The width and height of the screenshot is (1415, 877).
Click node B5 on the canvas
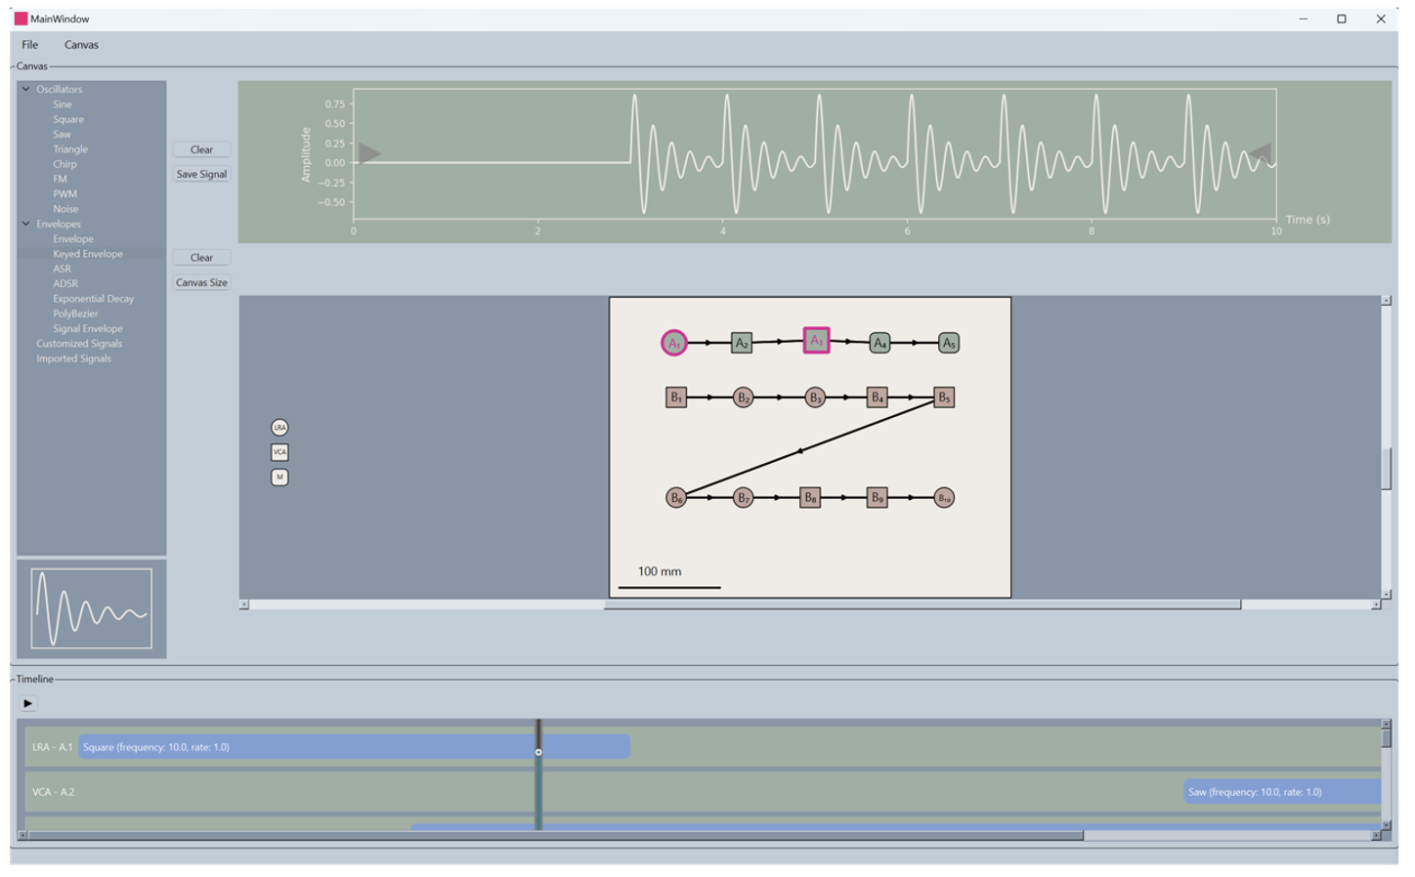pos(944,397)
